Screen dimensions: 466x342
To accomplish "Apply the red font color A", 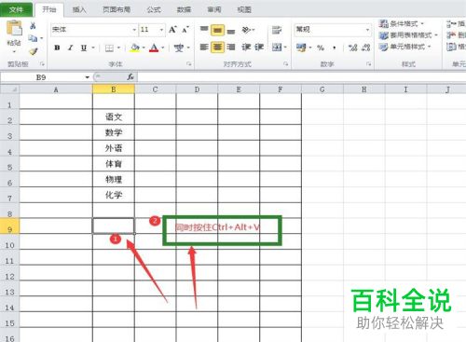I will pyautogui.click(x=154, y=48).
